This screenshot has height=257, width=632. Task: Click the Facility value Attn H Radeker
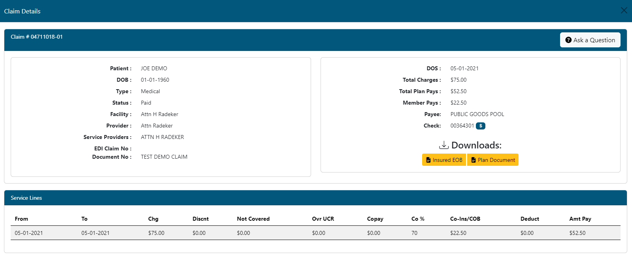coord(160,114)
